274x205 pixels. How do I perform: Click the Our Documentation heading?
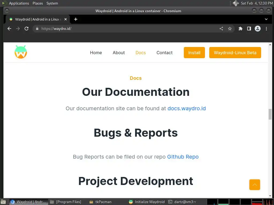click(136, 92)
